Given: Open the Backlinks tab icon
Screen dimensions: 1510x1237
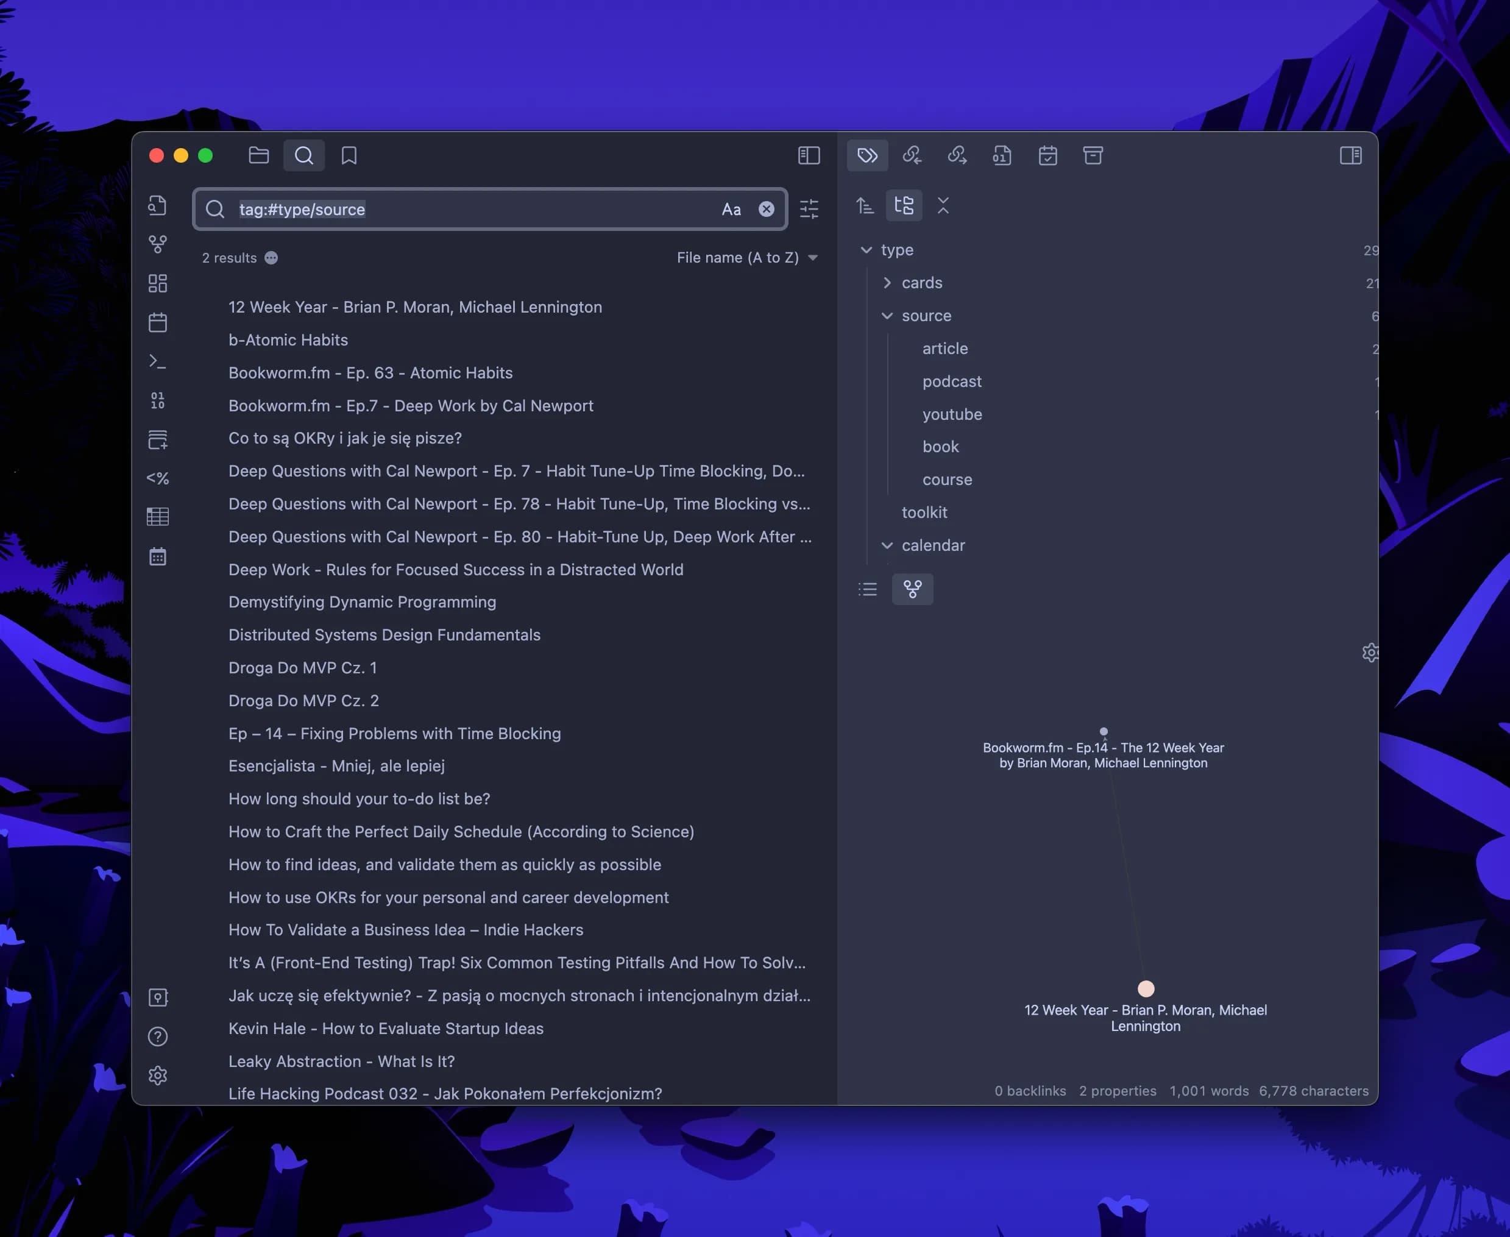Looking at the screenshot, I should click(x=912, y=155).
